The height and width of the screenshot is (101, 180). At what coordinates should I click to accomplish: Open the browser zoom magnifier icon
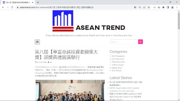pos(140,7)
